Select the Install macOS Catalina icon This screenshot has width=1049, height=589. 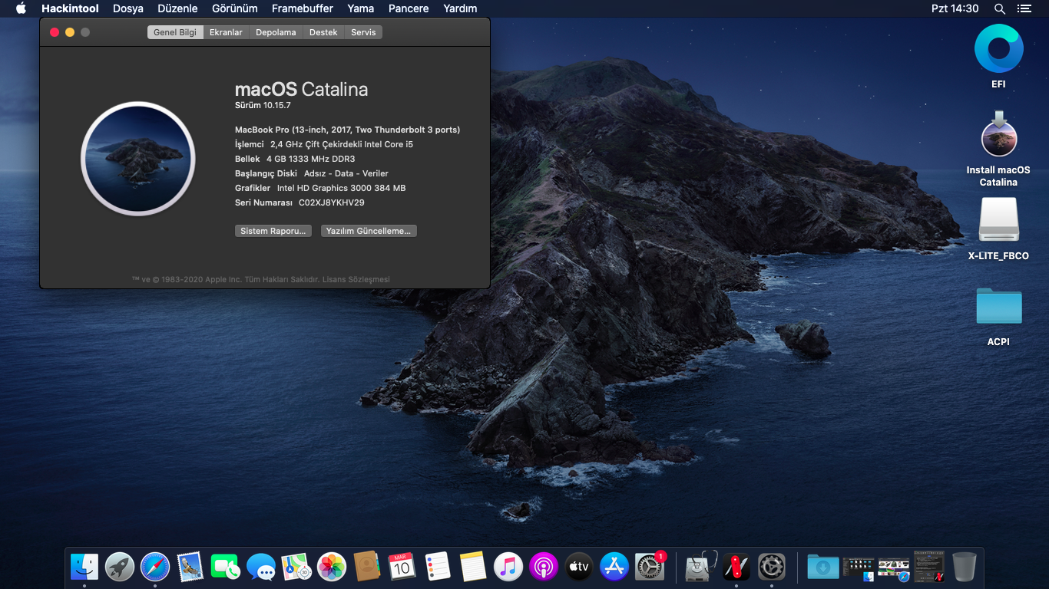(998, 135)
